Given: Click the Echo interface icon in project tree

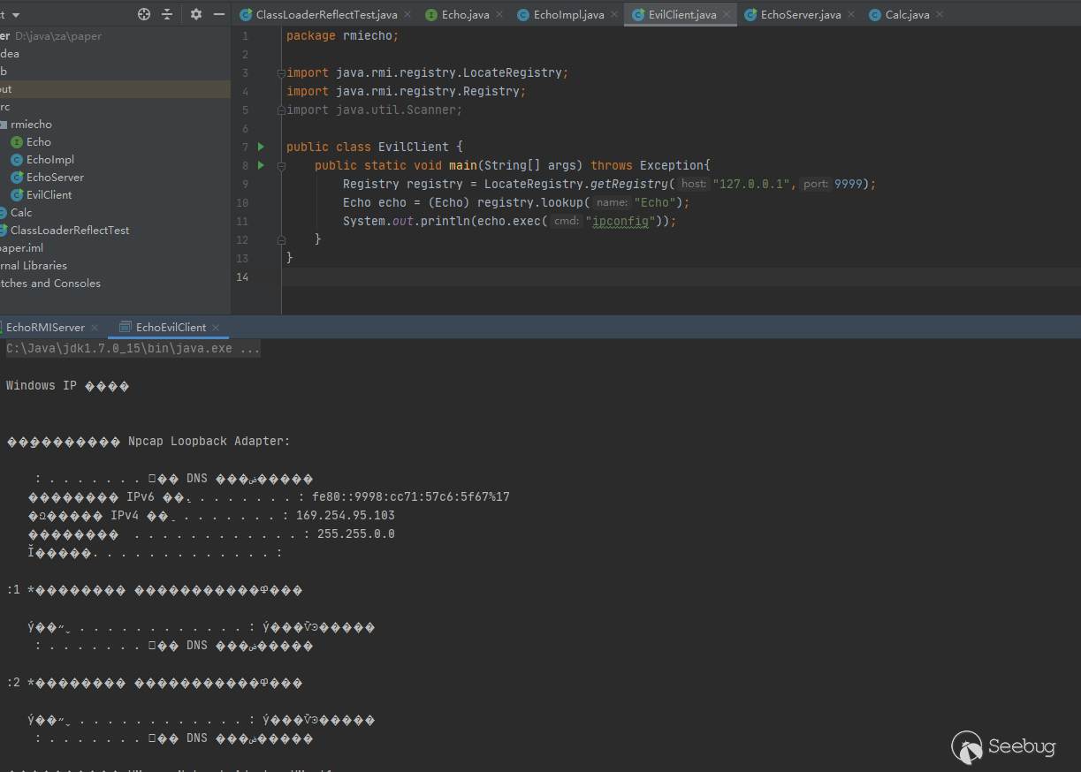Looking at the screenshot, I should (17, 142).
